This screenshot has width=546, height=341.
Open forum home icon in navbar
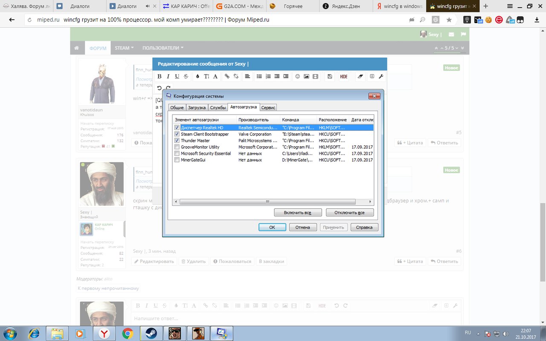(x=77, y=48)
